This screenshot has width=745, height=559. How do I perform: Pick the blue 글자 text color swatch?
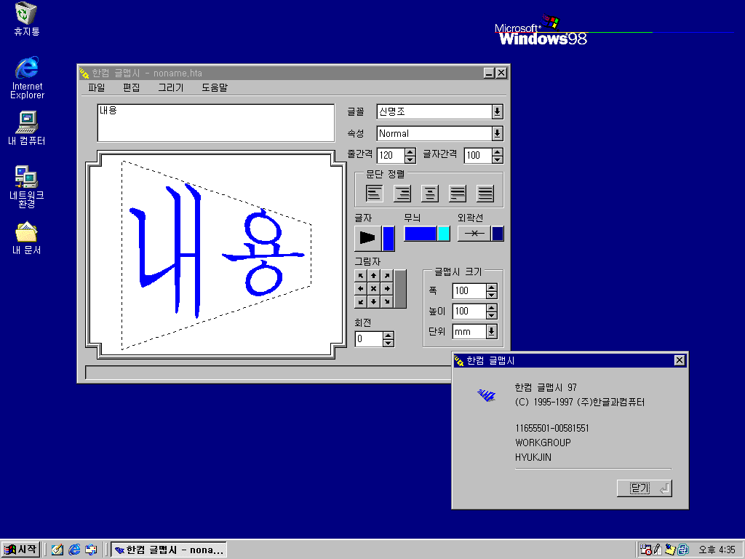[389, 238]
